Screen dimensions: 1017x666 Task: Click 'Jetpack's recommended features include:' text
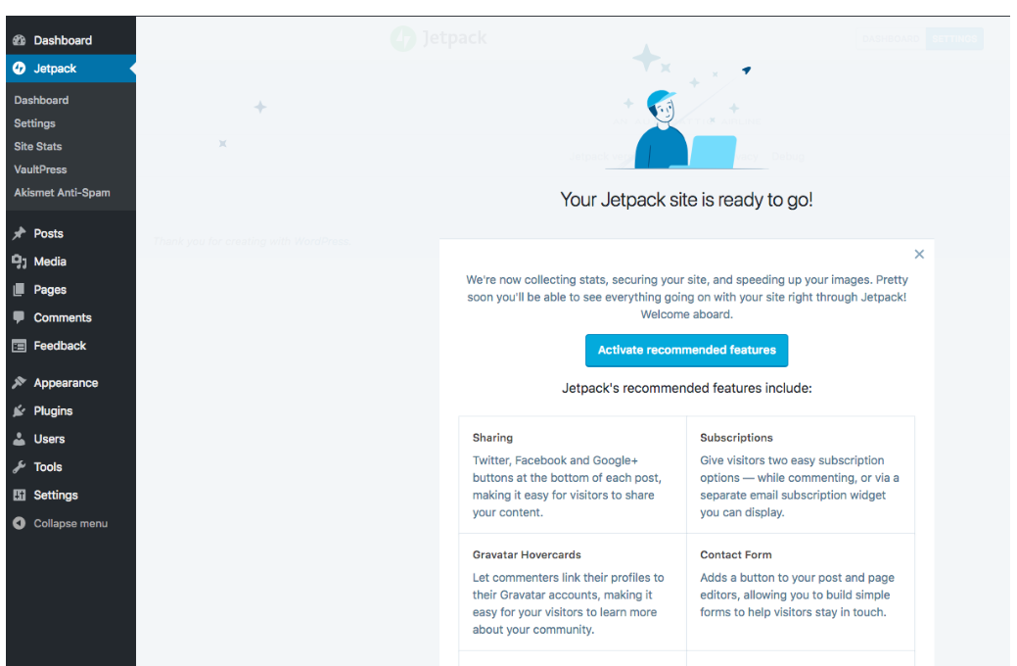pos(686,388)
